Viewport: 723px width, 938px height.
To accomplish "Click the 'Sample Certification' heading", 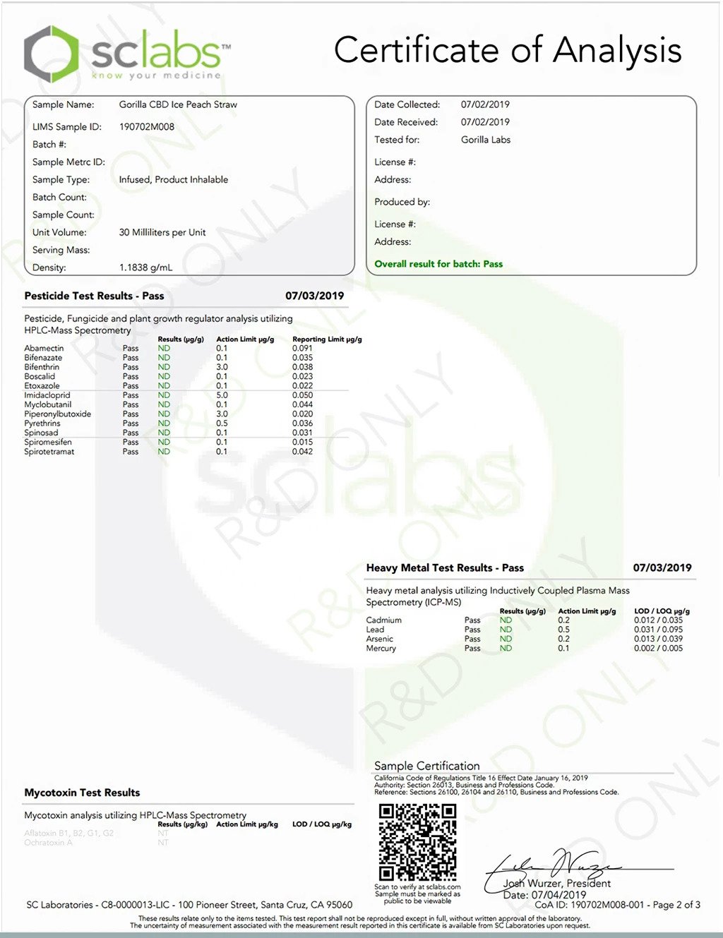I will (x=426, y=766).
